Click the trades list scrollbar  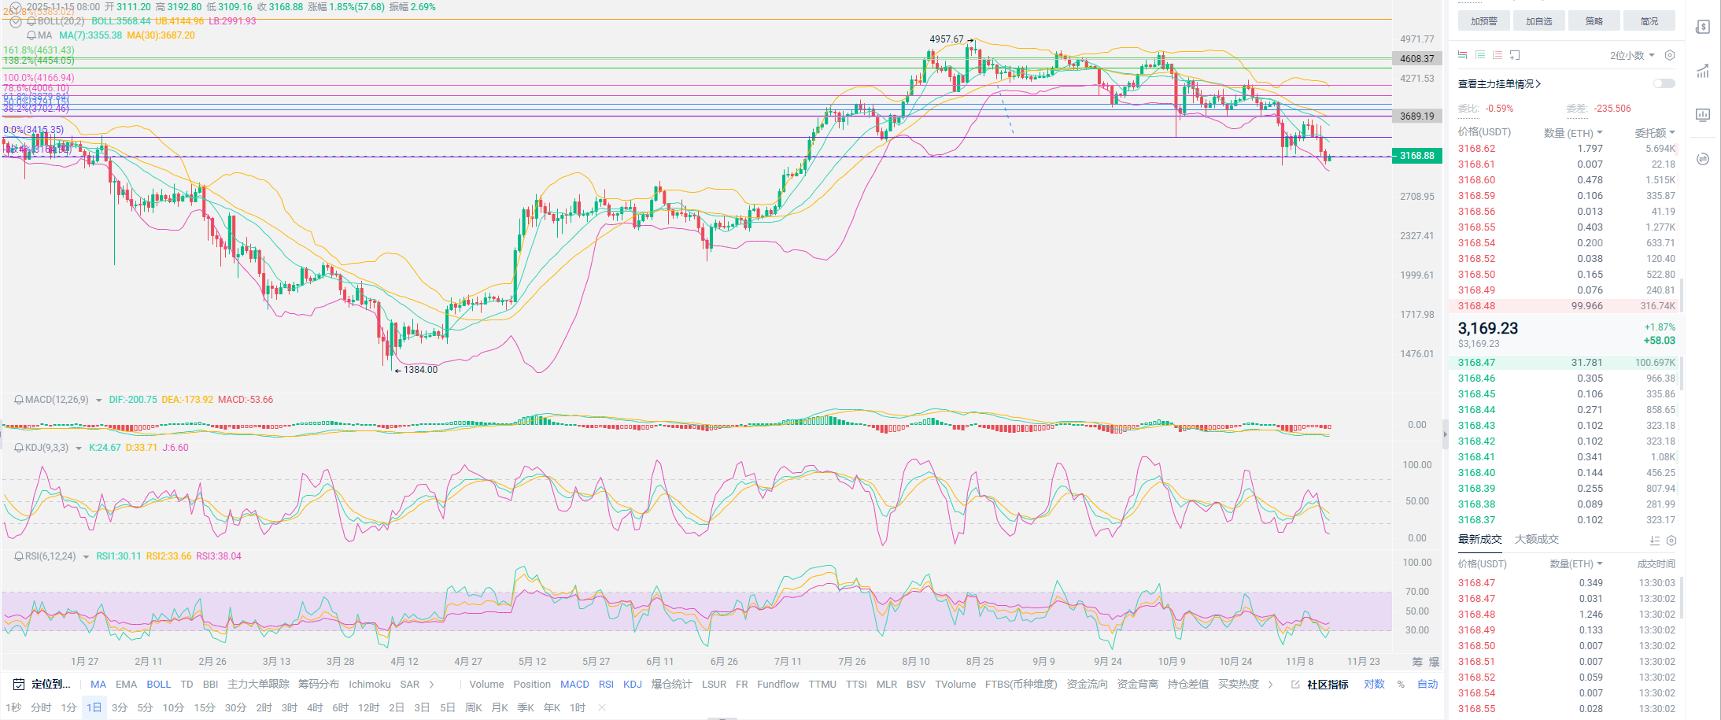1682,598
